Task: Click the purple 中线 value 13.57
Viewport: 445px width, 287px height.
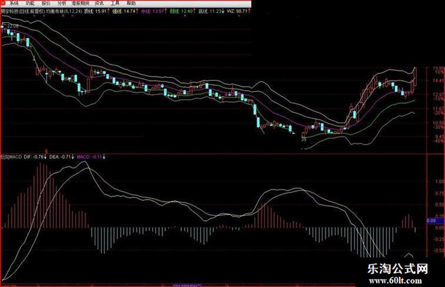Action: click(x=158, y=11)
